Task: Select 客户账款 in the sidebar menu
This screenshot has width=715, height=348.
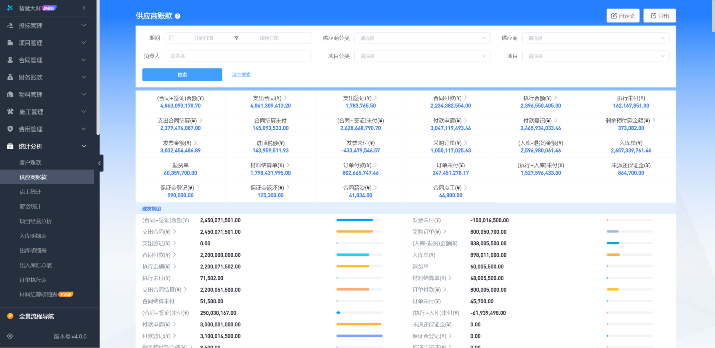Action: [x=30, y=162]
